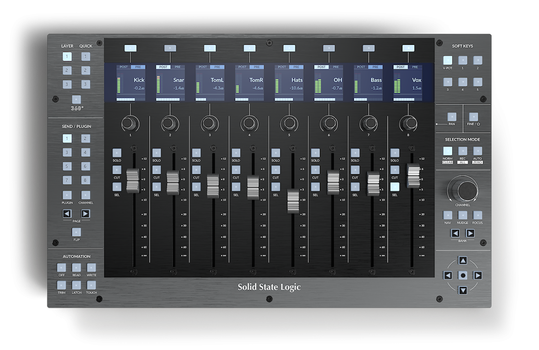
Task: Click the cursor right arrow key
Action: coord(478,276)
